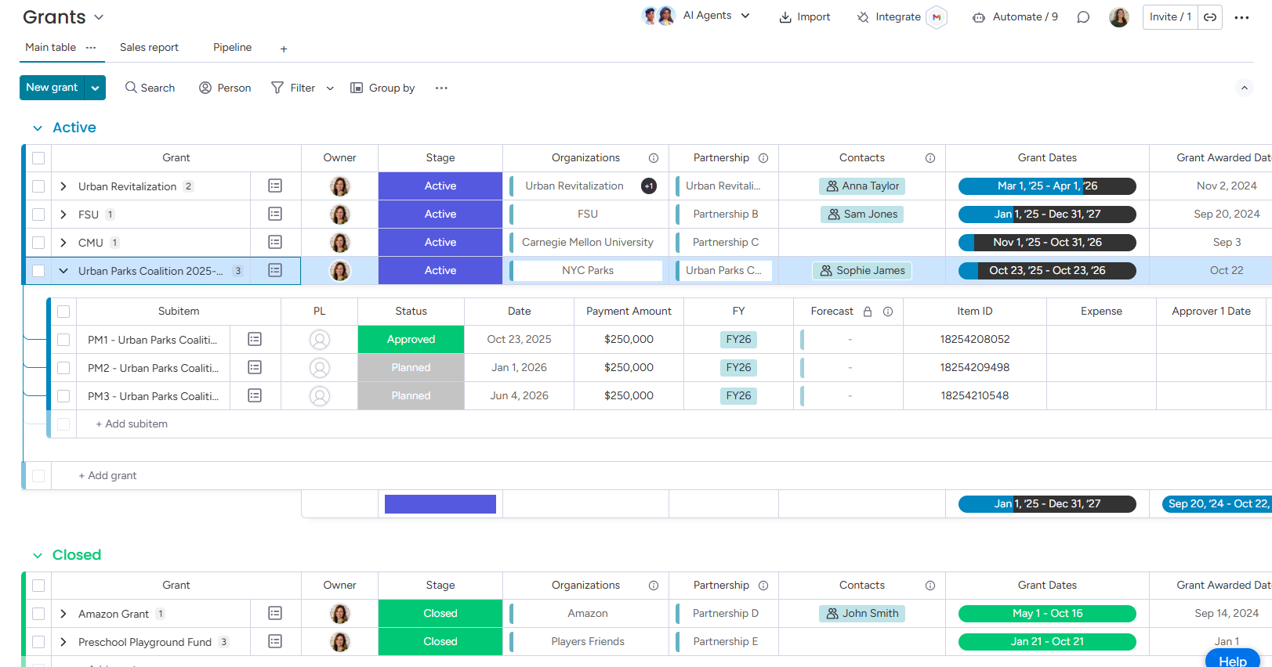Open updates icon for Urban Revitalization row
This screenshot has width=1272, height=667.
click(275, 186)
